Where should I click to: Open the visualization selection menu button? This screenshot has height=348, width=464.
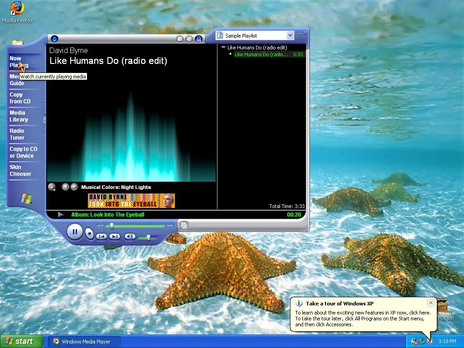pos(52,187)
